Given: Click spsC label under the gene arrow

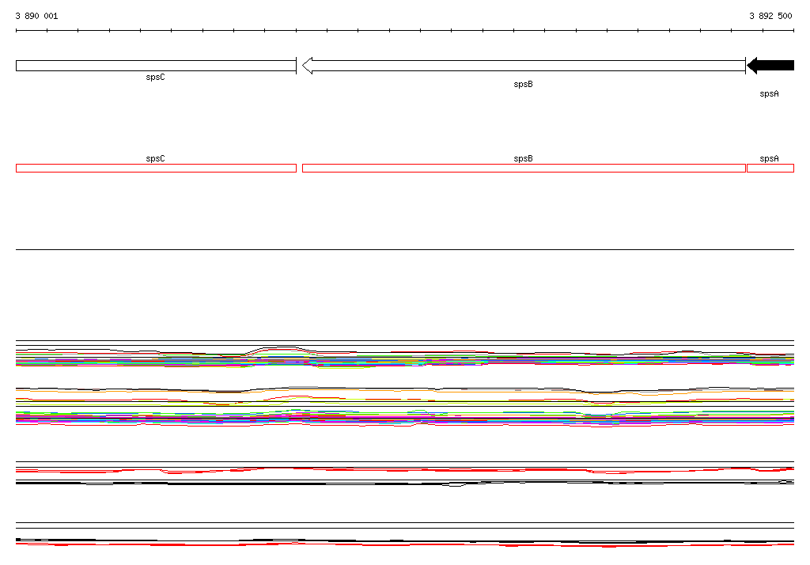Looking at the screenshot, I should pyautogui.click(x=156, y=78).
